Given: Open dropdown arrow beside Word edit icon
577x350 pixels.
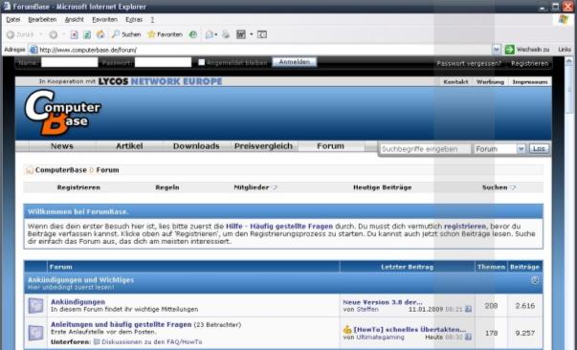Looking at the screenshot, I should [252, 34].
